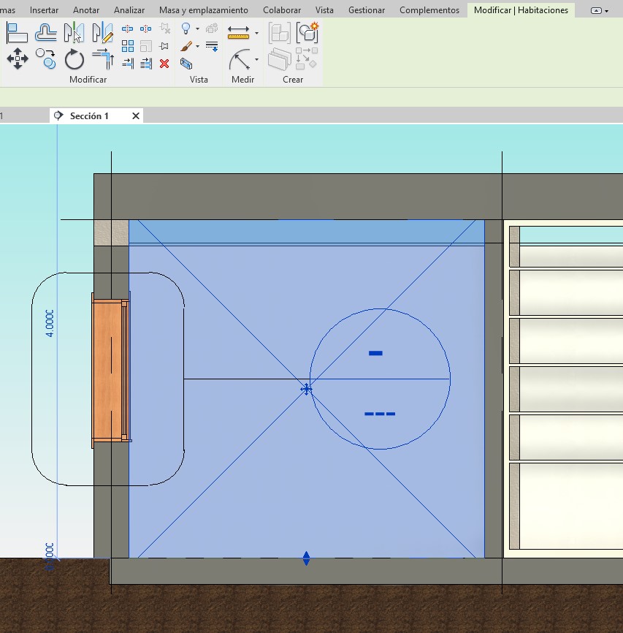
Task: Use the Trim/Extend to Corner tool
Action: 103,58
